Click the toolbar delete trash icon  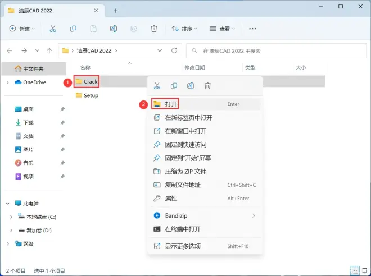[x=154, y=29]
